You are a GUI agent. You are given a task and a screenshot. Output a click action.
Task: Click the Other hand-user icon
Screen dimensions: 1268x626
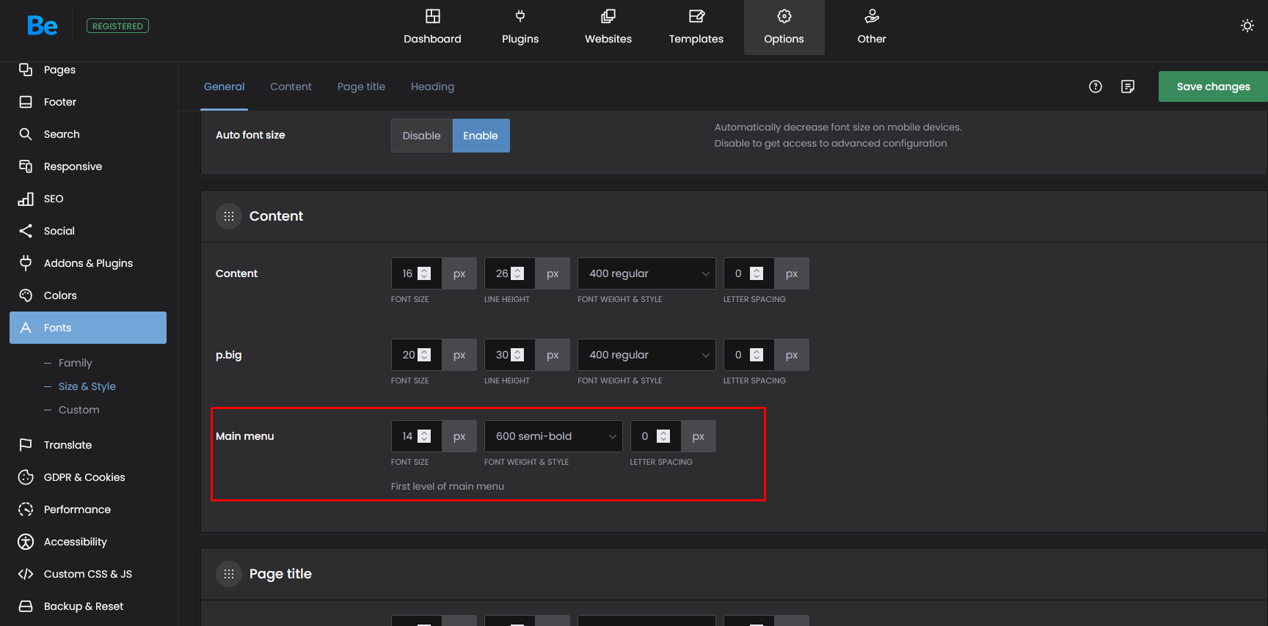point(872,16)
